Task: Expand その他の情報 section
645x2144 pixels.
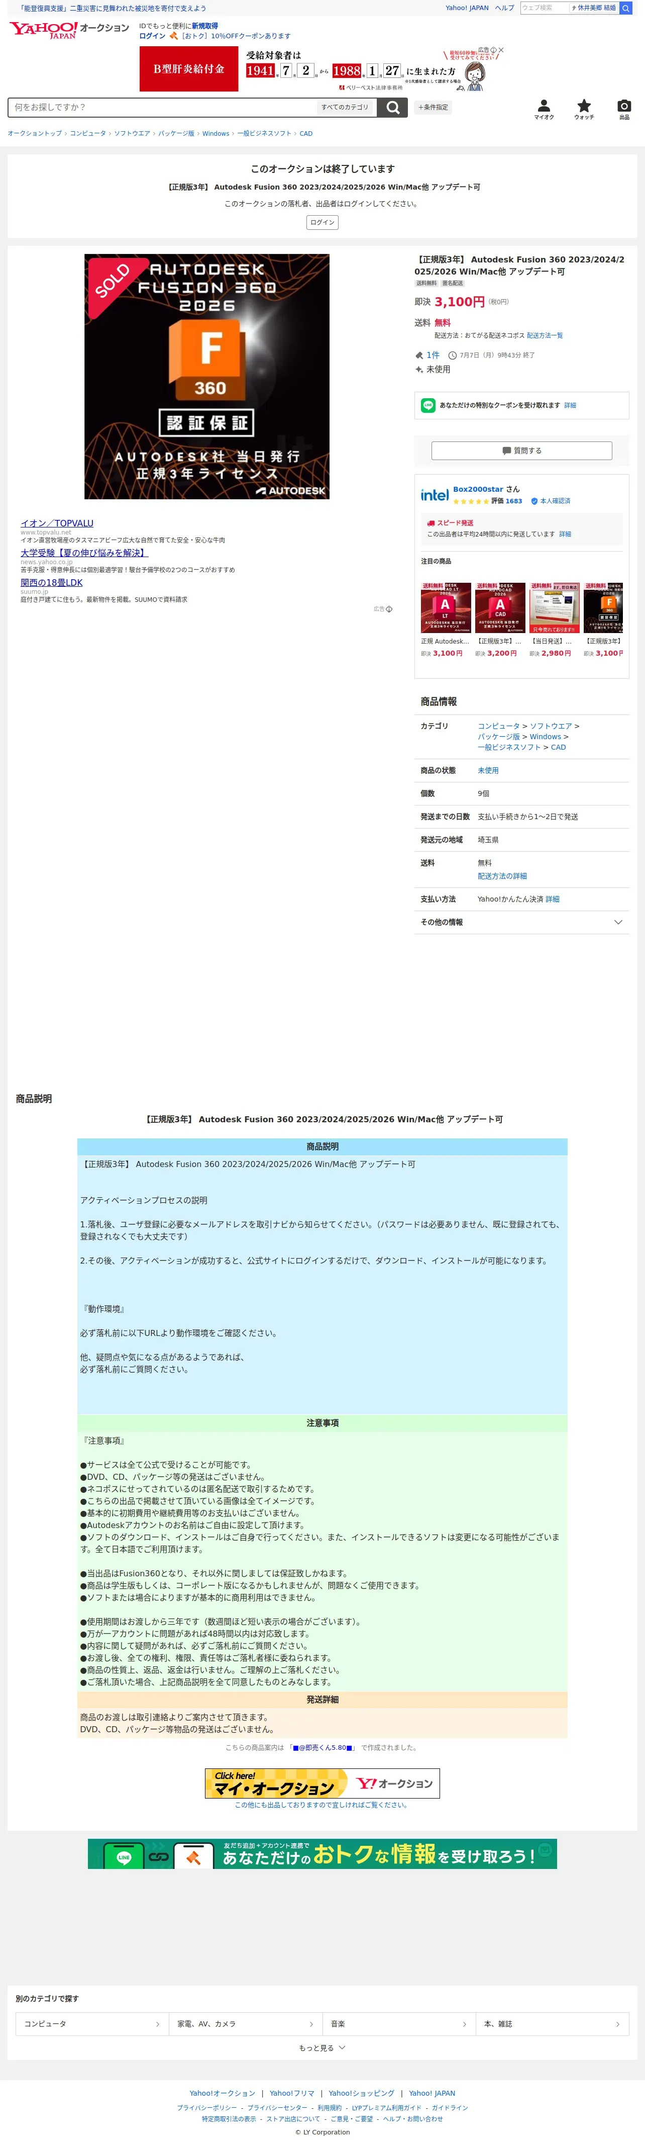Action: 521,922
